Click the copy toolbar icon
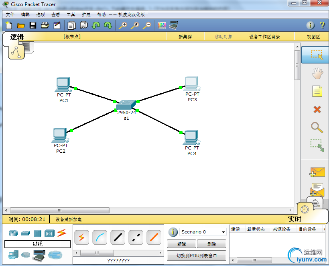 pos(71,25)
